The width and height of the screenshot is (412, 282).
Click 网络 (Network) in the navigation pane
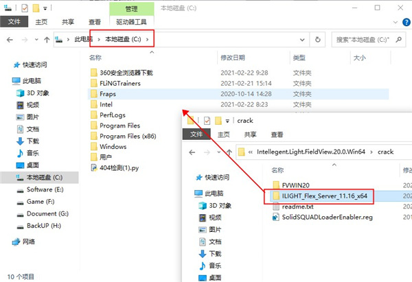point(29,242)
